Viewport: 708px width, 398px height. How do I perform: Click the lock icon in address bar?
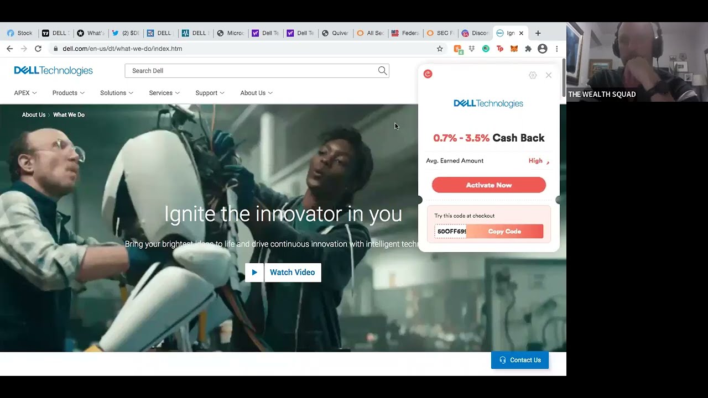(x=55, y=49)
